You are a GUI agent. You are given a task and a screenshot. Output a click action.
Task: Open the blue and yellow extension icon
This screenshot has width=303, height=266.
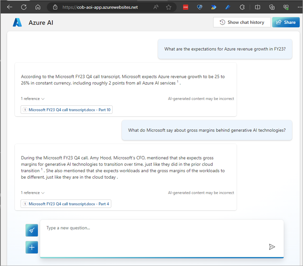(x=214, y=7)
